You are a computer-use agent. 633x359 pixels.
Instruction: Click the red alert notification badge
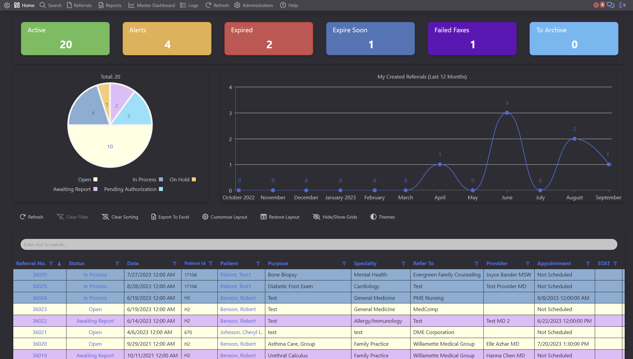[x=599, y=5]
